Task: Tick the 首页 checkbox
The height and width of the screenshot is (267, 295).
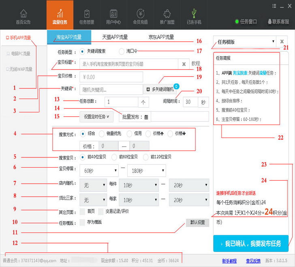Action: 82,211
